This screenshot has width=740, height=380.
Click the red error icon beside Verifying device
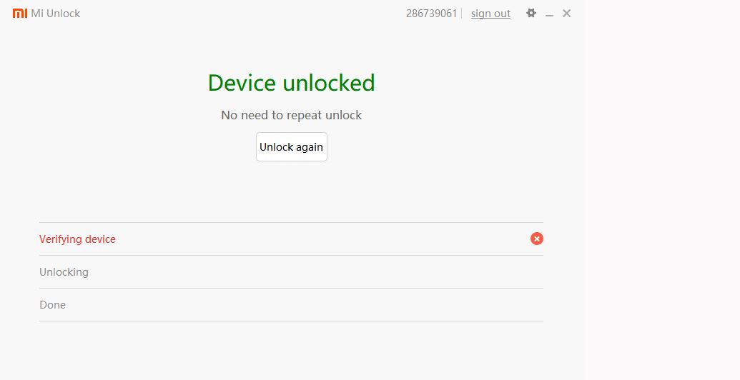tap(537, 239)
